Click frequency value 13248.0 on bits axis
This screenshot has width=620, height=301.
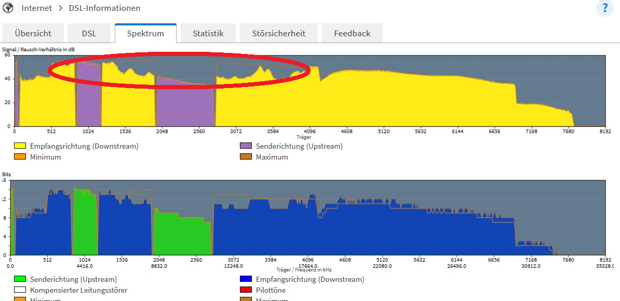[234, 266]
